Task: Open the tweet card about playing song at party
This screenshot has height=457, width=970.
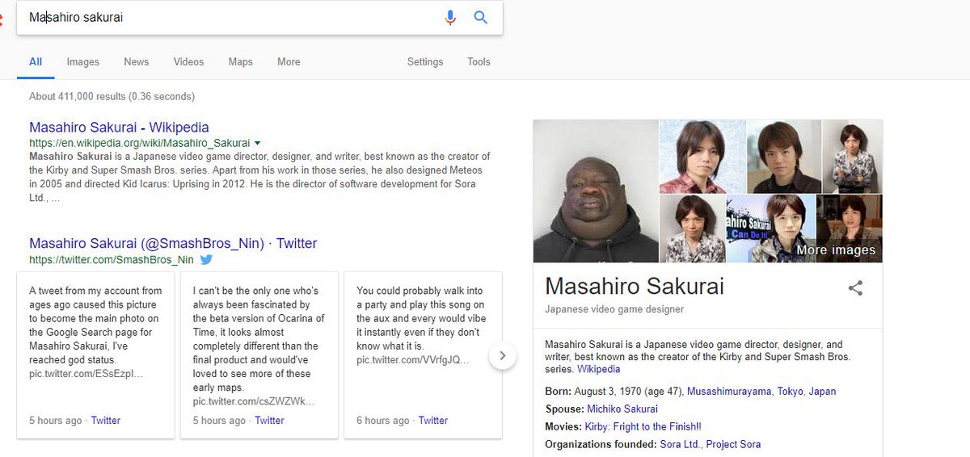Action: [423, 355]
